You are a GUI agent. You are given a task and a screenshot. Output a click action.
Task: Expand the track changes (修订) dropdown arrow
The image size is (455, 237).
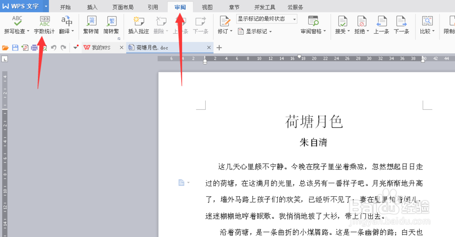[x=231, y=31]
